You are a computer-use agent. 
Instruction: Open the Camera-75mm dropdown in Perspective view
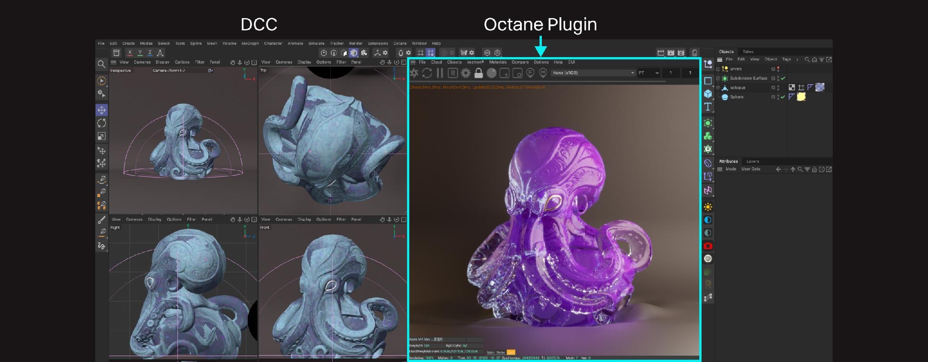pos(210,71)
